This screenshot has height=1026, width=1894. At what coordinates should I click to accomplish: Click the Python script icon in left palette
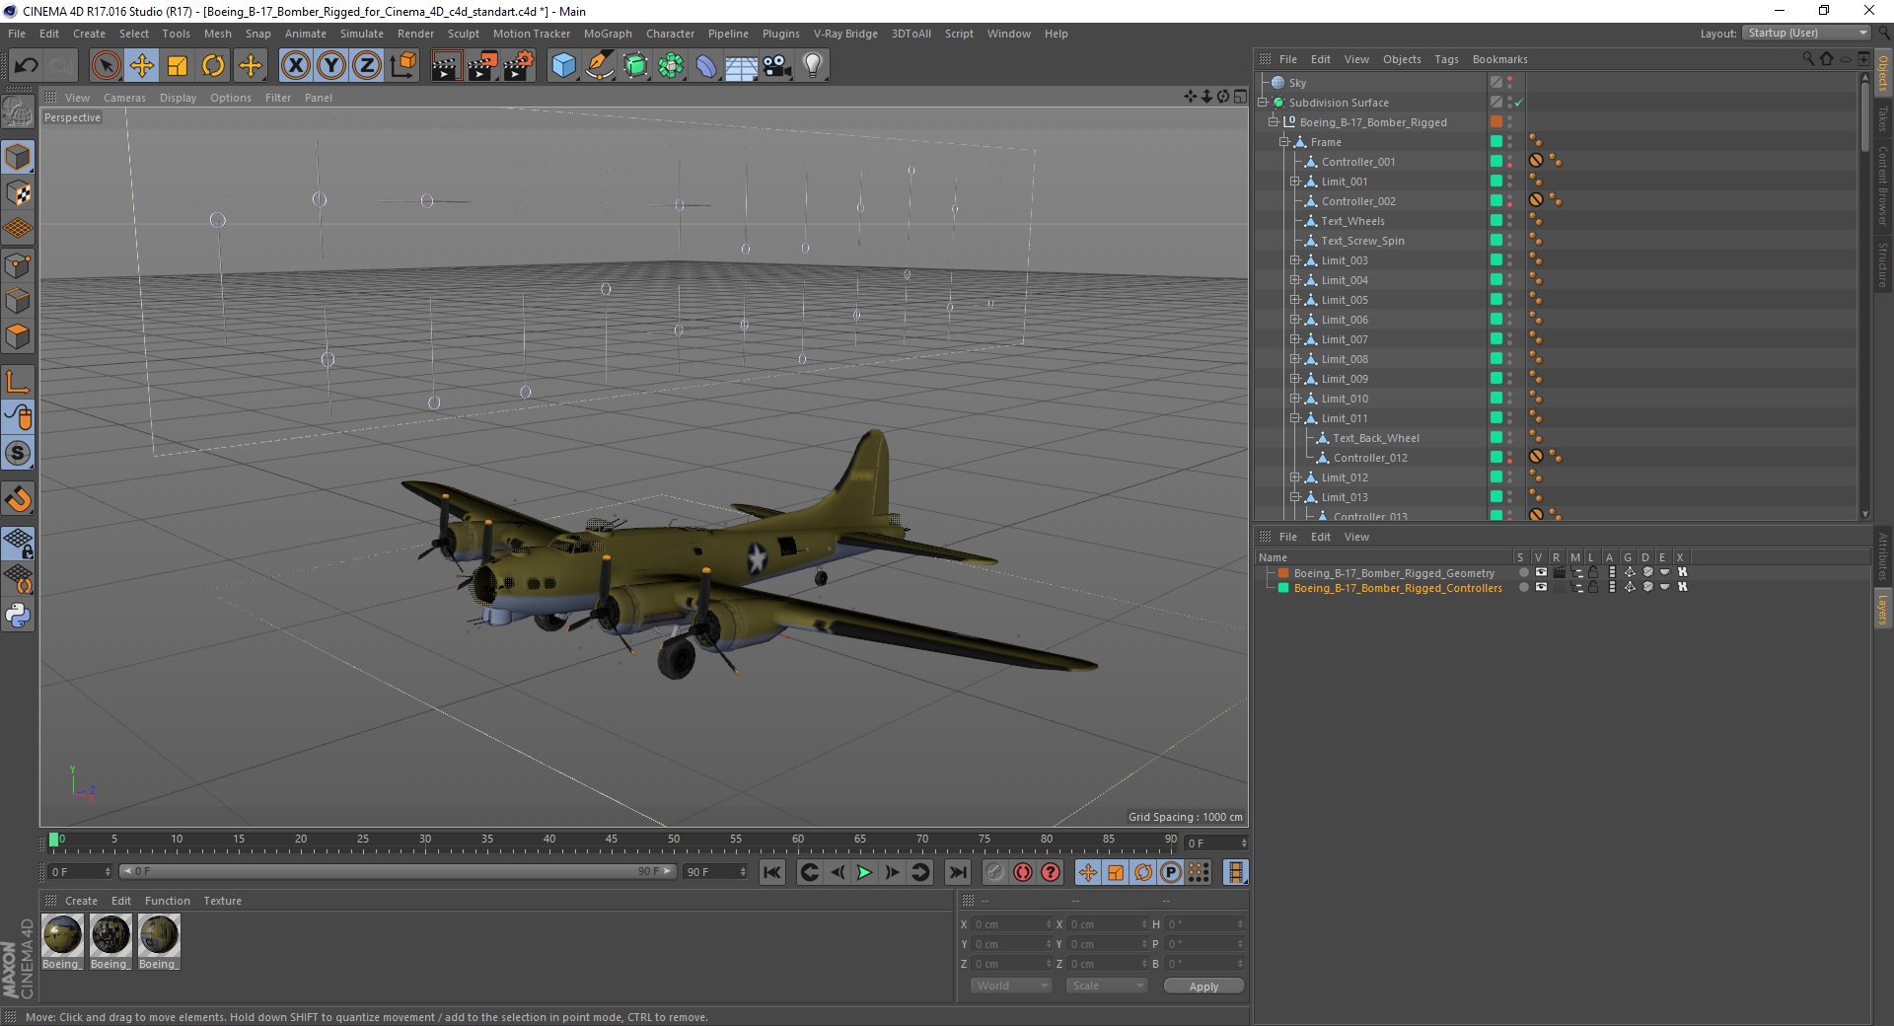[18, 616]
